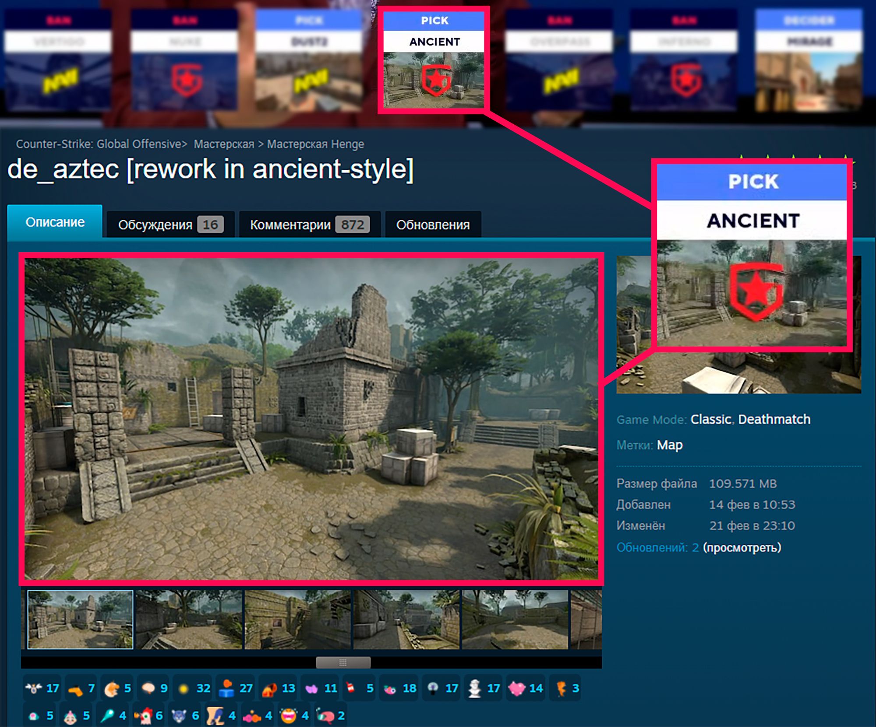876x727 pixels.
Task: Click the blue wolf face award showing 6
Action: click(x=186, y=716)
